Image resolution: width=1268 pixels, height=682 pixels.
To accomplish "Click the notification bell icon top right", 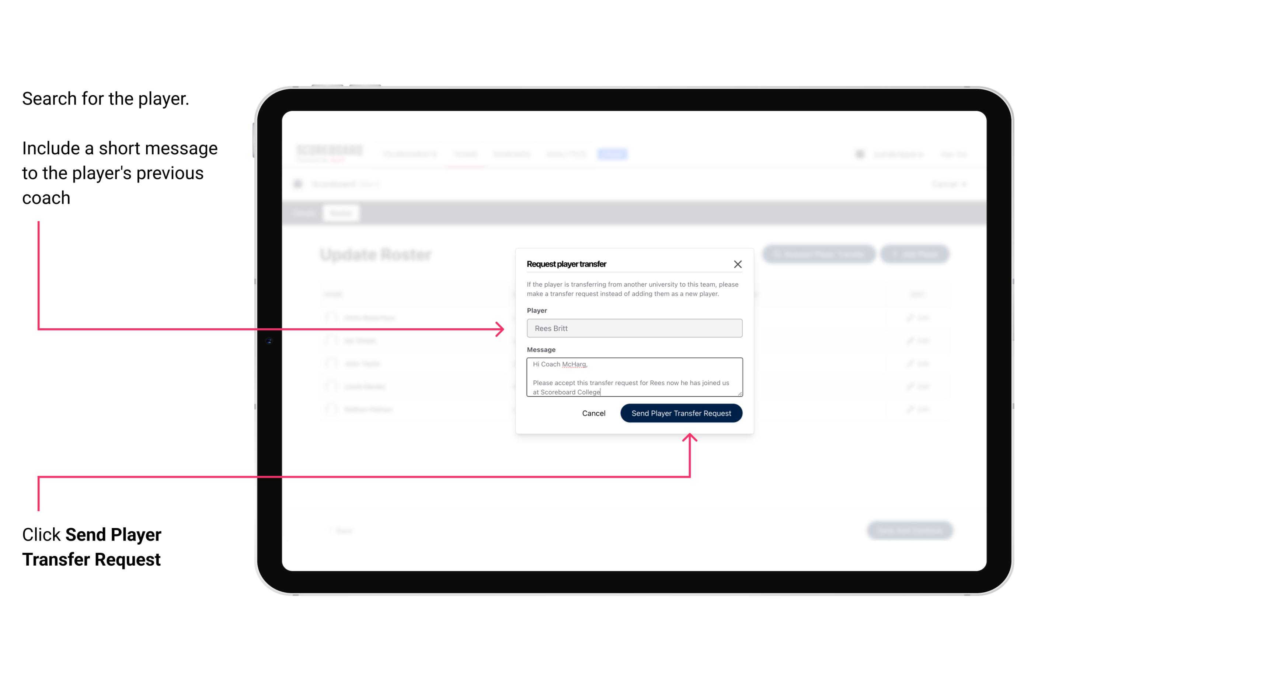I will (x=859, y=154).
